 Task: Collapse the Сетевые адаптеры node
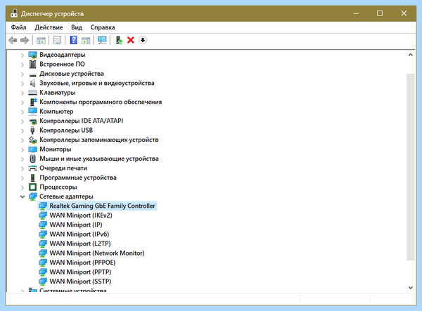click(23, 197)
